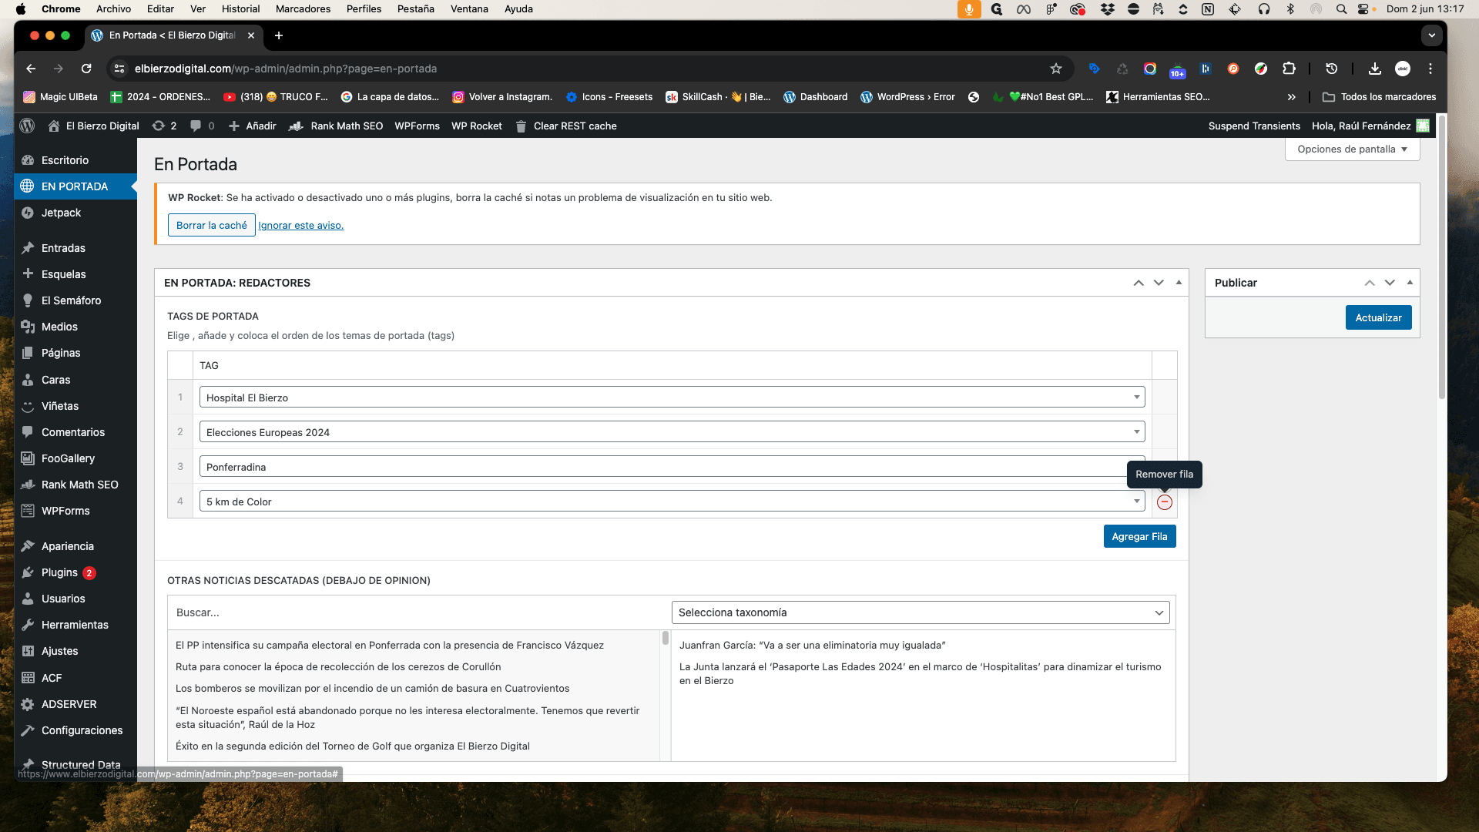Viewport: 1479px width, 832px height.
Task: Click the Buscar... search field
Action: point(418,612)
